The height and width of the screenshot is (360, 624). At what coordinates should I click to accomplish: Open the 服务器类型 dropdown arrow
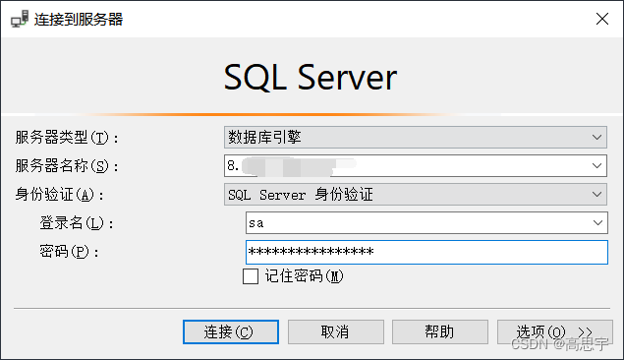596,138
